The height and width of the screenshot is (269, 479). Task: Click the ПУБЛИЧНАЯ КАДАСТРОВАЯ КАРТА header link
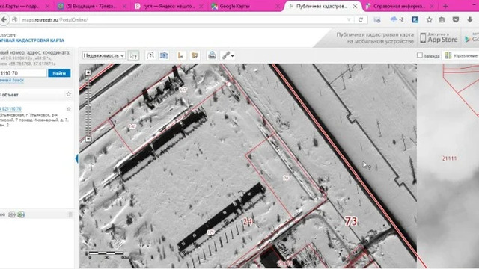coord(32,40)
